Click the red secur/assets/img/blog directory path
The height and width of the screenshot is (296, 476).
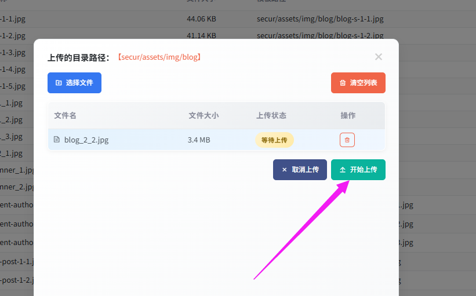[x=158, y=57]
